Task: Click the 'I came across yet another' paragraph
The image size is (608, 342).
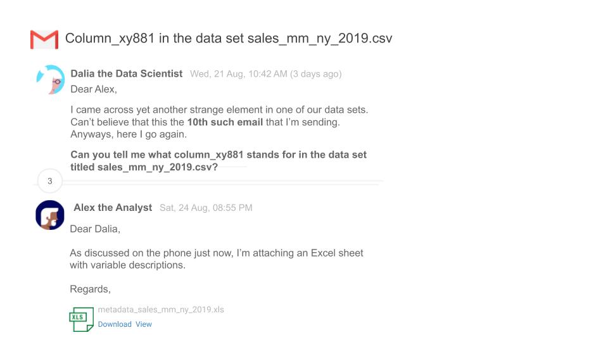Action: [219, 122]
